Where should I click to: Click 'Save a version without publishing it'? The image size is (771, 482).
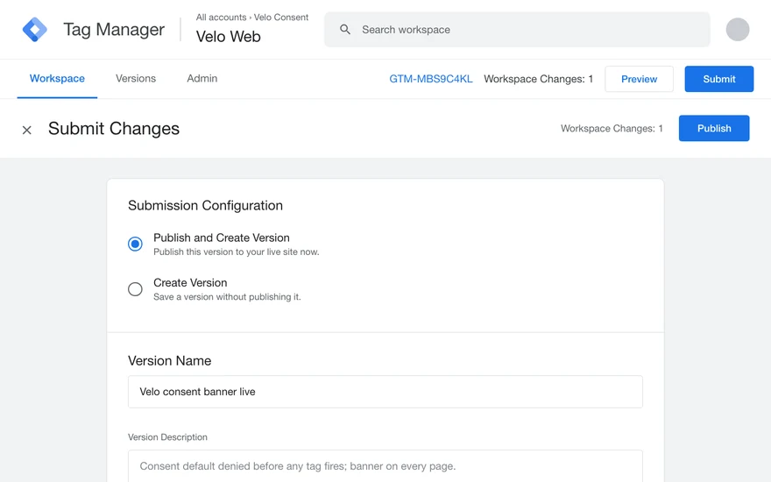pos(227,297)
